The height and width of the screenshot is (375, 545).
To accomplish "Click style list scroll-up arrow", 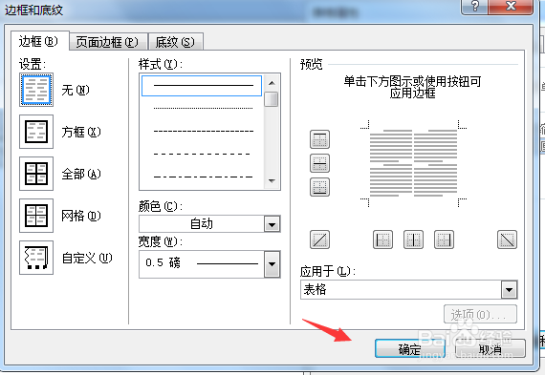I will [x=272, y=83].
